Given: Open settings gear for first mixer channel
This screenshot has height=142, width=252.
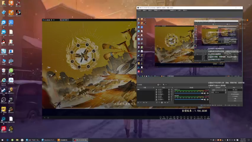Looking at the screenshot, I should coord(208,93).
